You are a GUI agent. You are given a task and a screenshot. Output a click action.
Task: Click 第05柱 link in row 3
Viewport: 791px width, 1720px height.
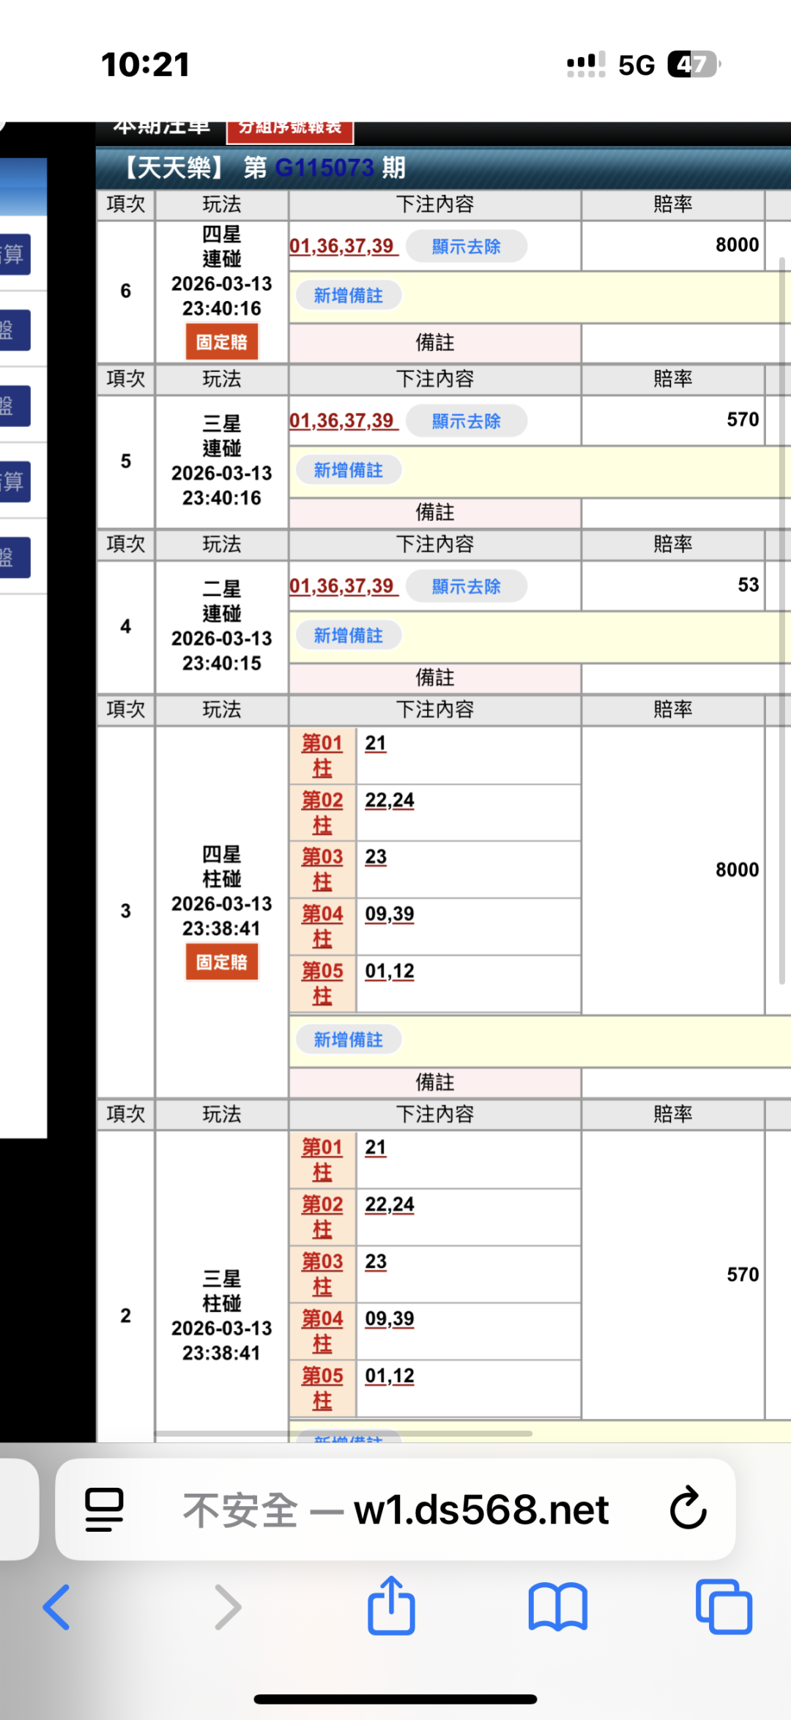coord(322,983)
